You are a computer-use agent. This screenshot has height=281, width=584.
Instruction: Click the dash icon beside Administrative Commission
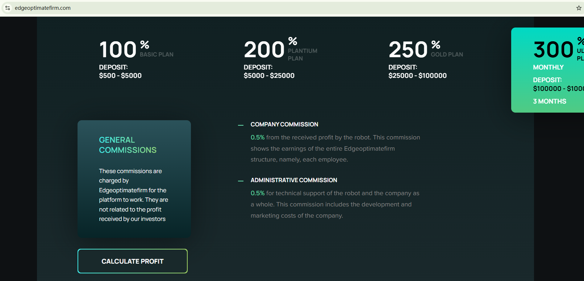click(x=241, y=181)
